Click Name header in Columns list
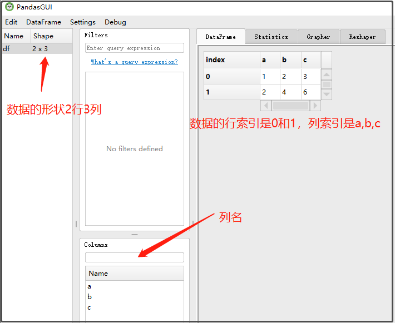The height and width of the screenshot is (323, 395). [x=135, y=273]
